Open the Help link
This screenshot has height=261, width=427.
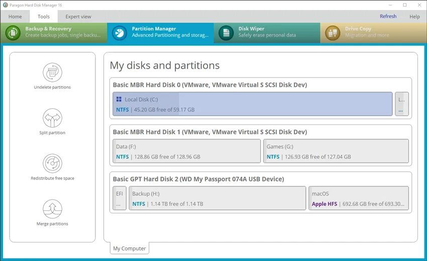[x=414, y=17]
